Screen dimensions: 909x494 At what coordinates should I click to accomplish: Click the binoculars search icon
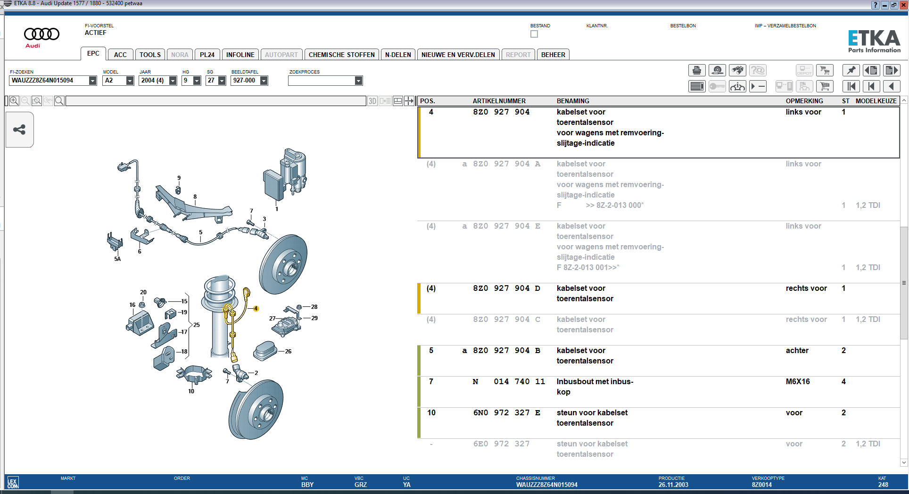click(737, 71)
